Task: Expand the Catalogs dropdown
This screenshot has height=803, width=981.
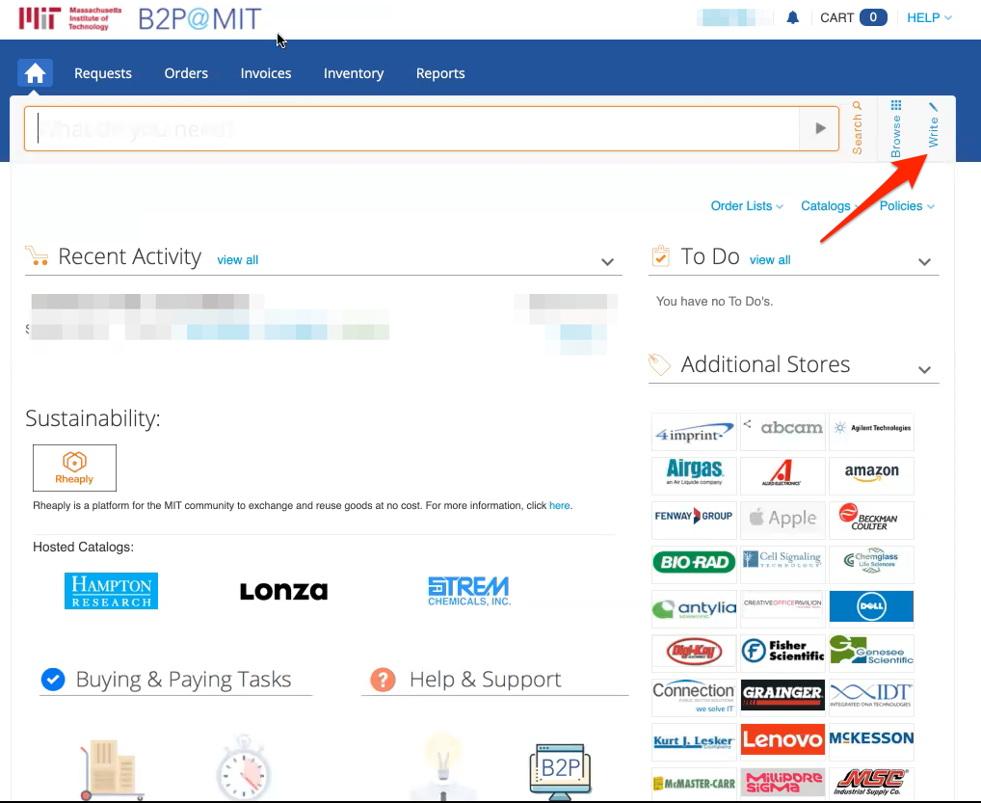Action: [831, 206]
